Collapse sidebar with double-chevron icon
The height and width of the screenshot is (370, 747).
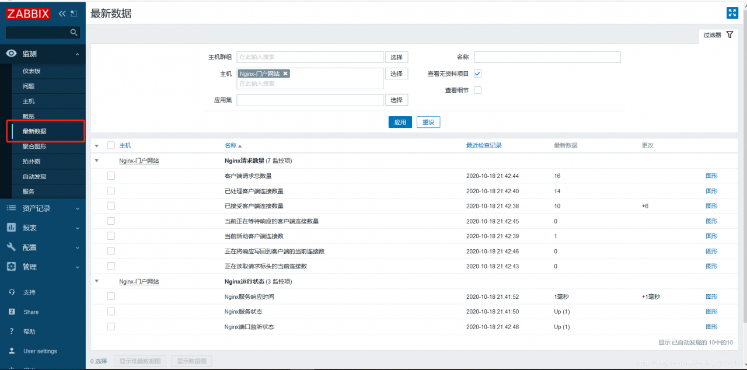[62, 13]
